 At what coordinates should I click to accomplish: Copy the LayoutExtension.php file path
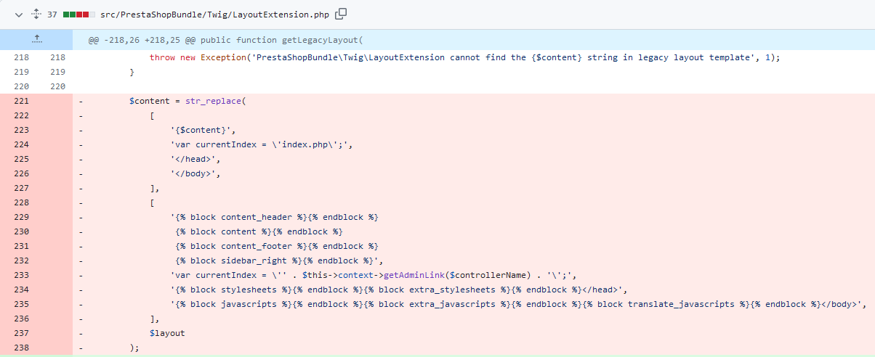pyautogui.click(x=341, y=14)
